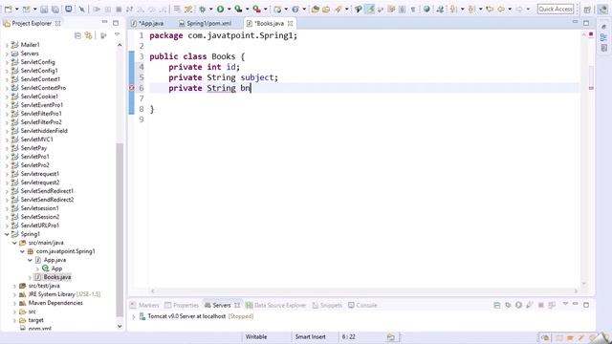612x344 pixels.
Task: Click status bar updates icon near 6 : 22
Action: tap(391, 337)
